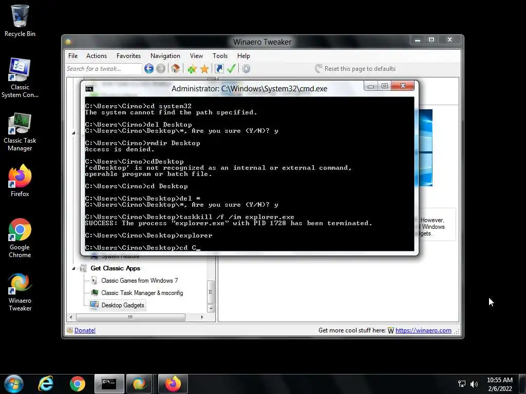The height and width of the screenshot is (394, 526).
Task: Maximize the Winaero Tweaker window
Action: [x=431, y=40]
